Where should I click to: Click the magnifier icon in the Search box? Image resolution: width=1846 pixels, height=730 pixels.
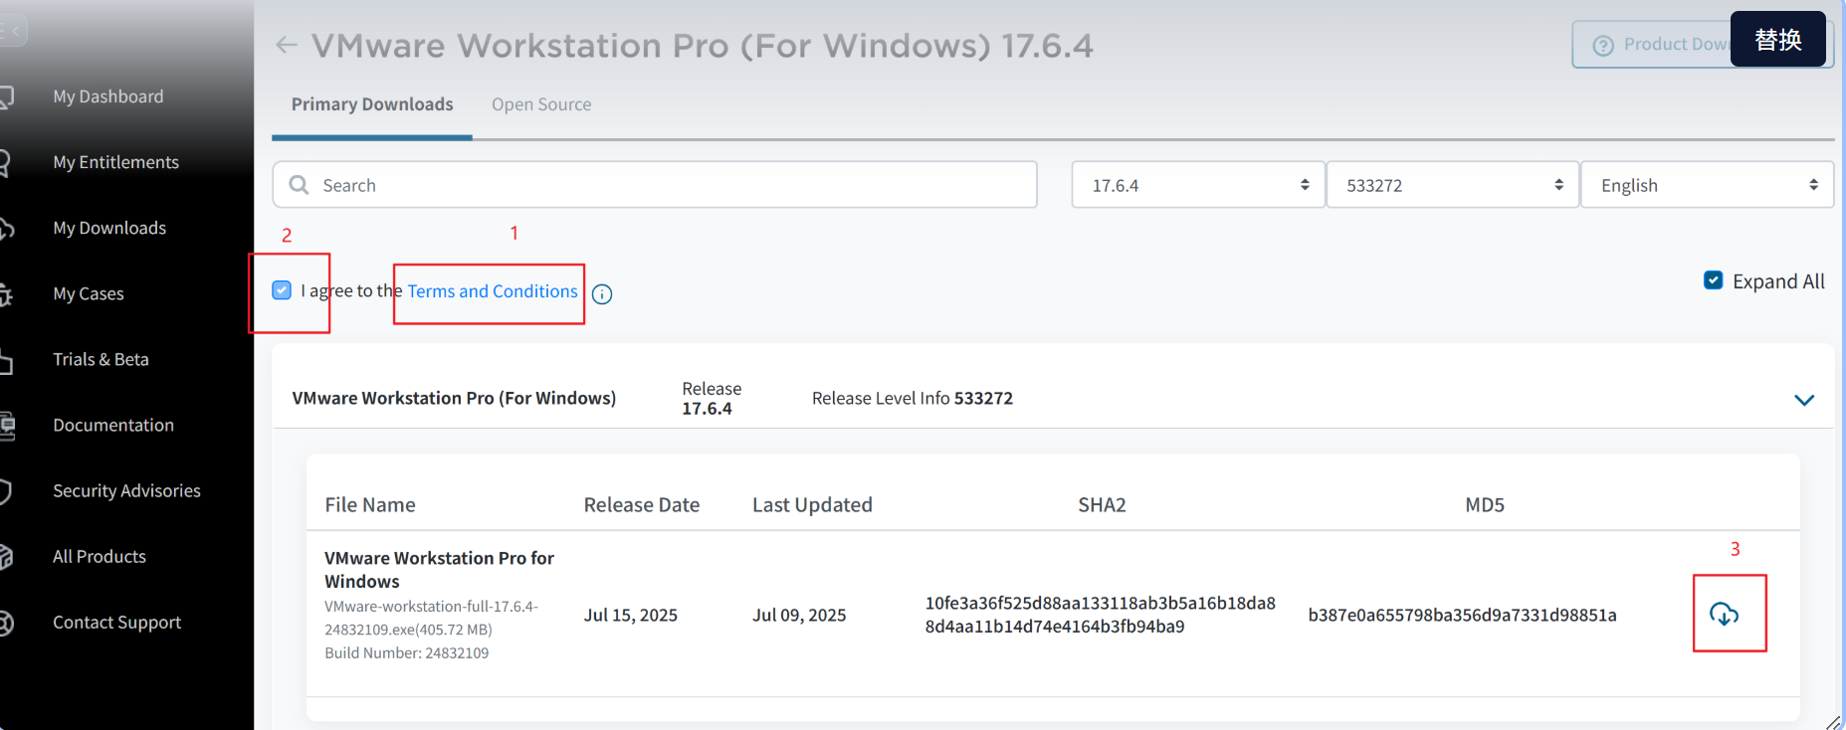[x=299, y=185]
